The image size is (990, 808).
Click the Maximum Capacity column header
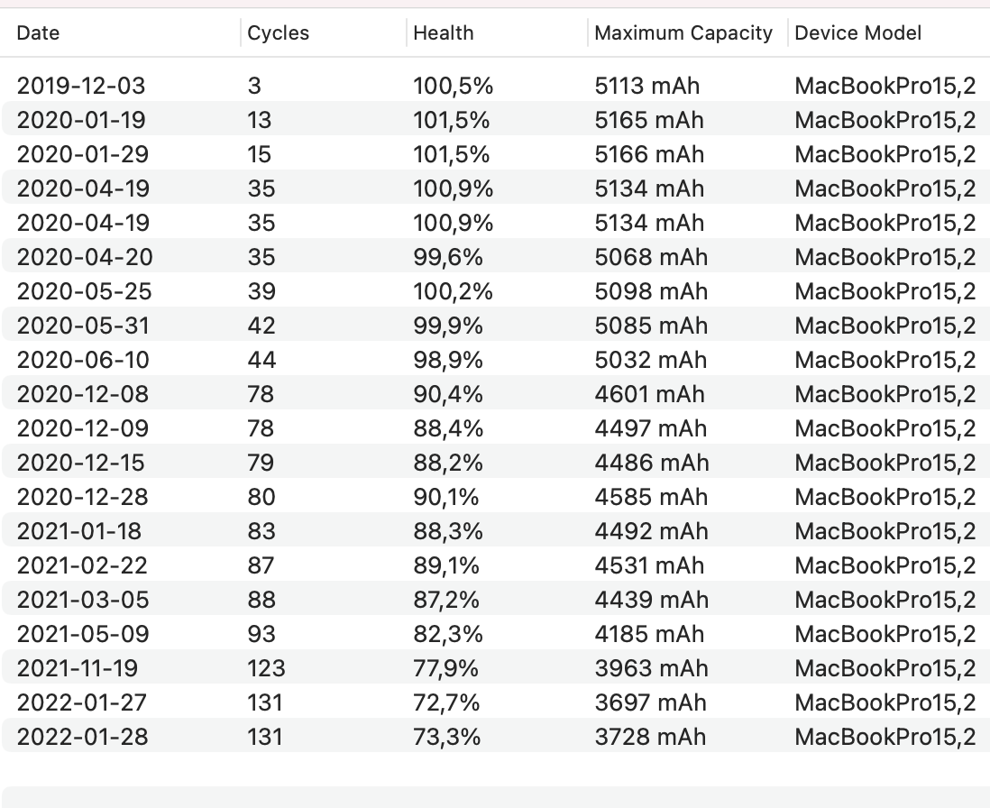[688, 32]
